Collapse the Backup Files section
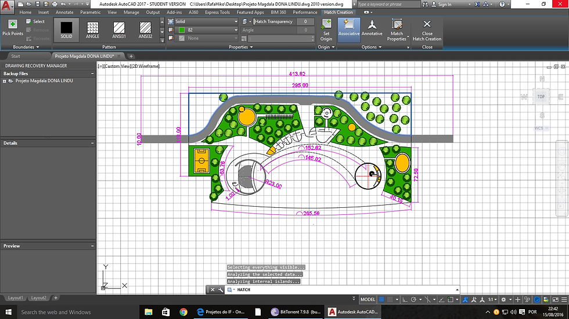Viewport: 569px width, 319px height. (92, 74)
